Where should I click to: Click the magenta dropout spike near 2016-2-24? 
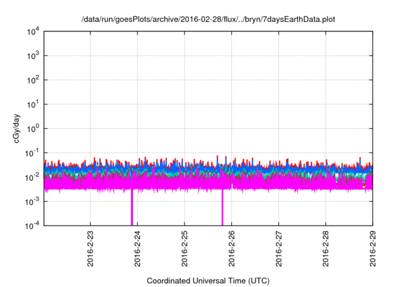point(132,208)
